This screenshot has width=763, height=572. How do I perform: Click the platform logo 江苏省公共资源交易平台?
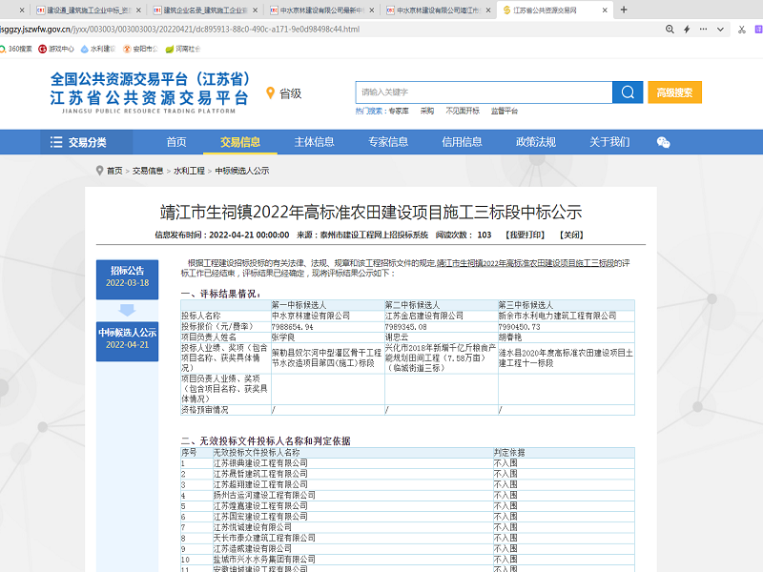pyautogui.click(x=150, y=91)
